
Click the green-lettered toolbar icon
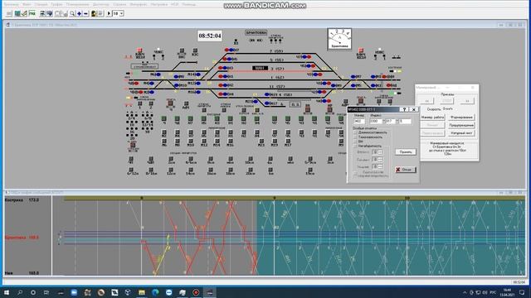[32, 13]
